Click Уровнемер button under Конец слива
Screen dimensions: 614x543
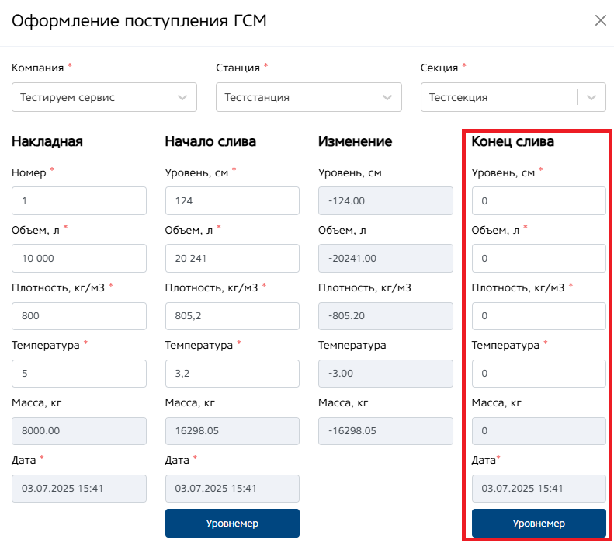tap(539, 524)
